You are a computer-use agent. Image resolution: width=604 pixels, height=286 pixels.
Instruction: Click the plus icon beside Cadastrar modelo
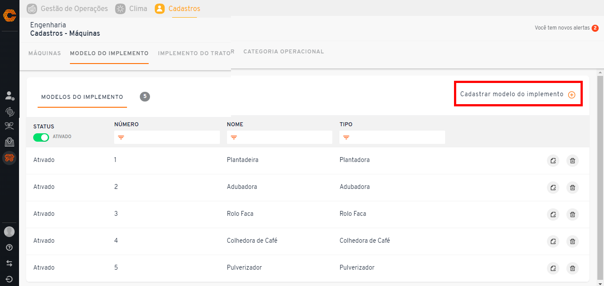coord(572,95)
